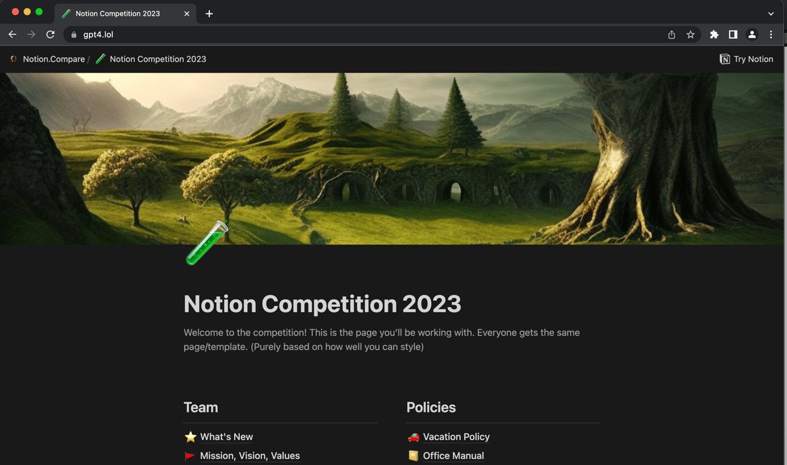Select the Notion Competition 2023 browser tab
The width and height of the screenshot is (787, 465).
click(125, 13)
